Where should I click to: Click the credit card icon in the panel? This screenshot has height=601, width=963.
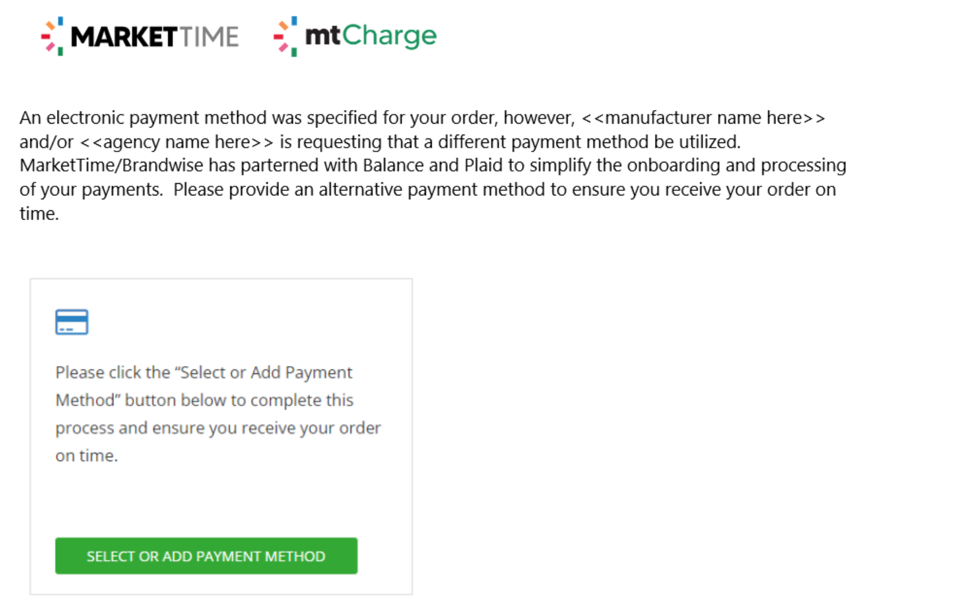pyautogui.click(x=72, y=322)
